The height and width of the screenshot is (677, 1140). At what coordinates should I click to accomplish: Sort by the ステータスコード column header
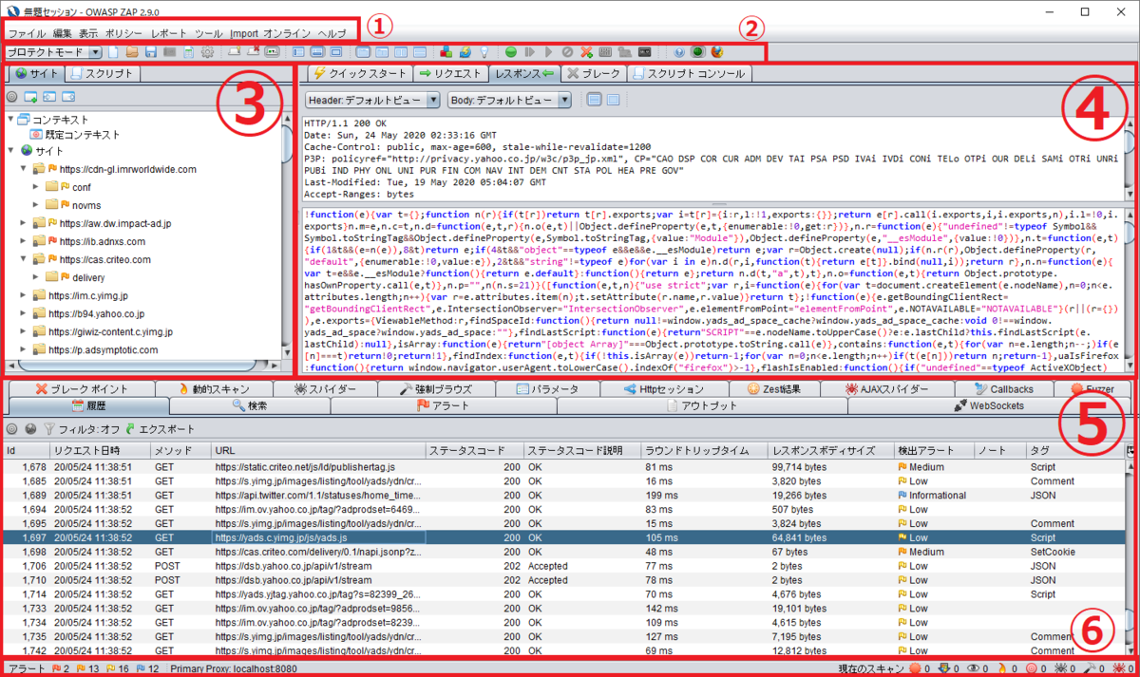pos(473,450)
